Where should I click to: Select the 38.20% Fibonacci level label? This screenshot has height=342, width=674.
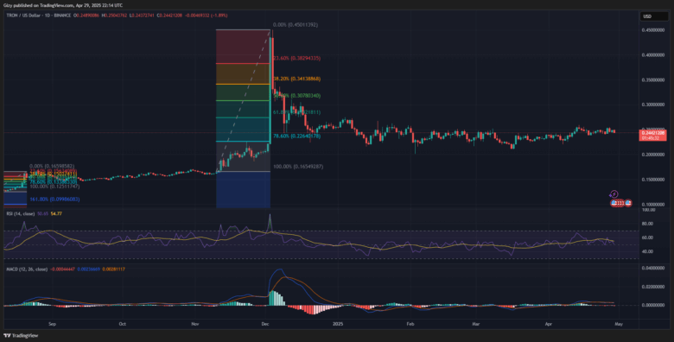[x=297, y=79]
